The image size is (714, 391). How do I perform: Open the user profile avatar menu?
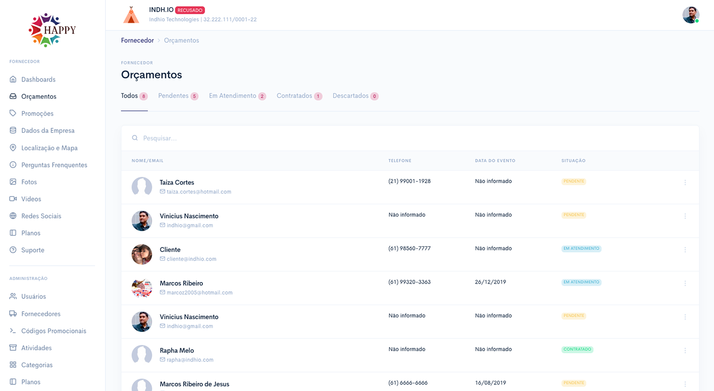pos(691,15)
